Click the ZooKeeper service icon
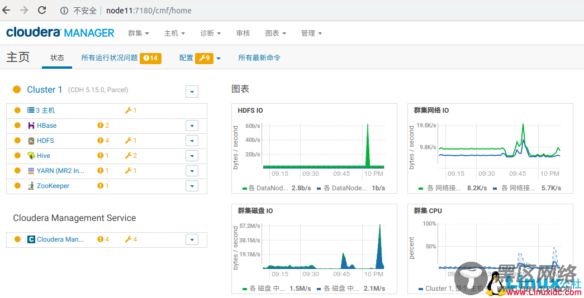Screen dimensions: 584x298 click(31, 186)
